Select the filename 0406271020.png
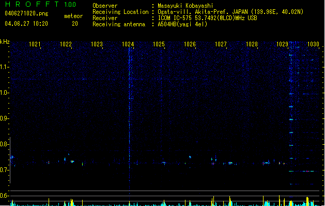325x206 pixels. click(26, 13)
